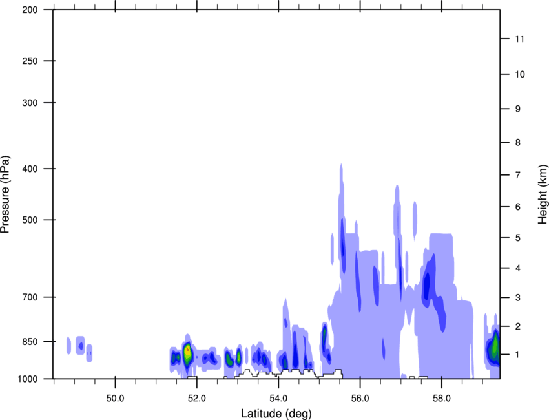Select the 300 pressure tick label
The width and height of the screenshot is (549, 420).
tap(30, 103)
